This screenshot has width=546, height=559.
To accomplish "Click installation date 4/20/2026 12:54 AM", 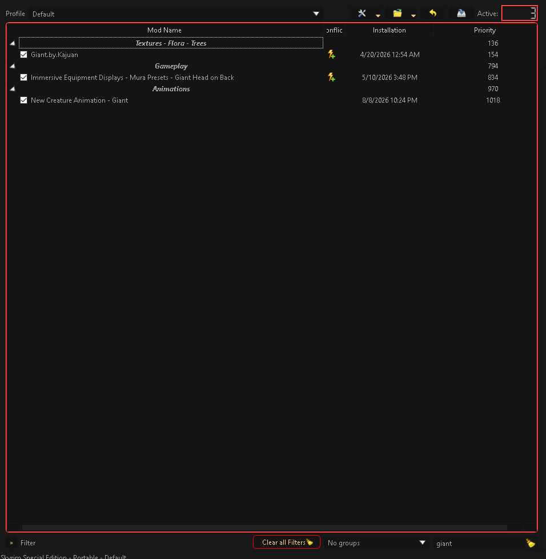I will [390, 55].
